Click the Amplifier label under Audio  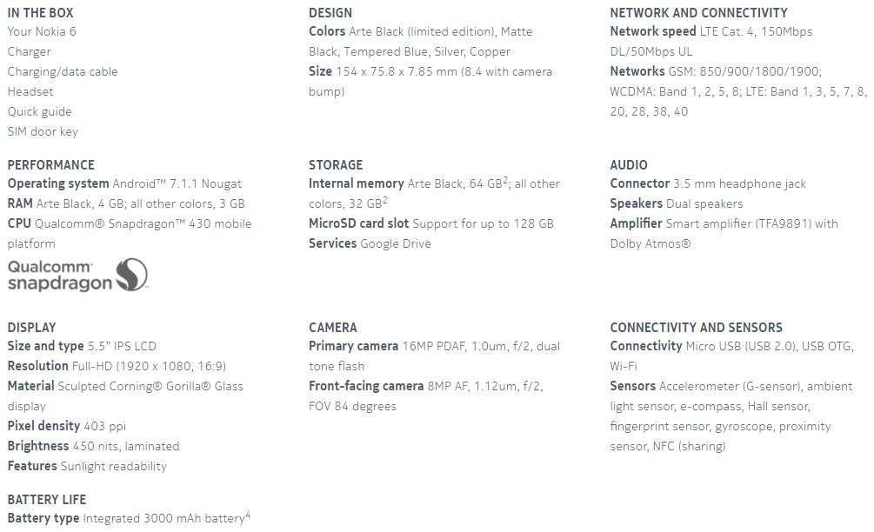pos(636,223)
